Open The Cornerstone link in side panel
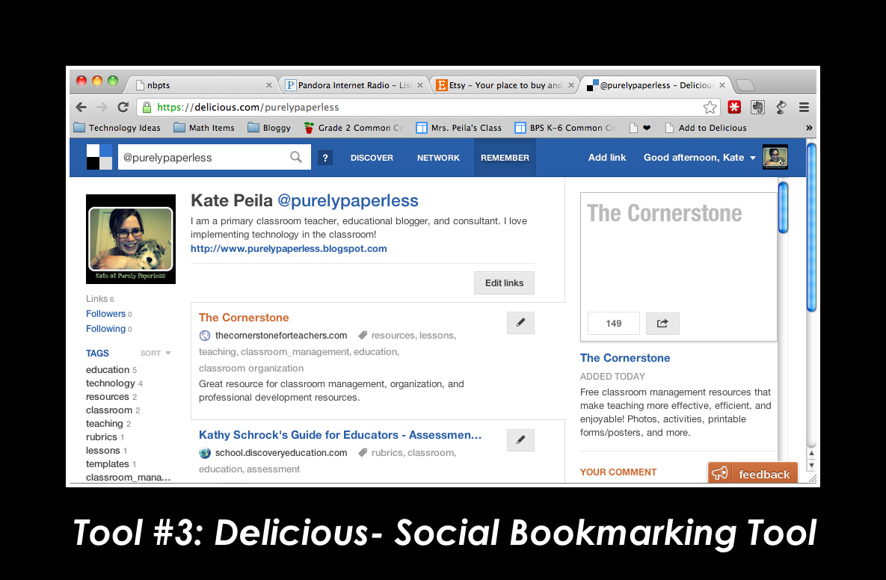Screen dimensions: 886x580 (625, 358)
